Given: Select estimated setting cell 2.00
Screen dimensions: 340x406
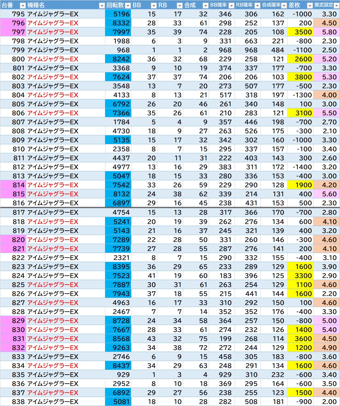Looking at the screenshot, I should click(x=326, y=402).
